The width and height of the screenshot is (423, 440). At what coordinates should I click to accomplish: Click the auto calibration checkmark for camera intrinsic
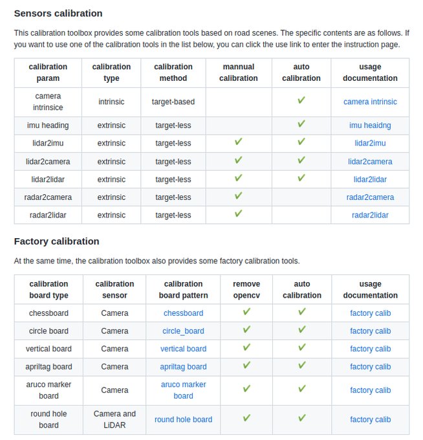click(301, 101)
